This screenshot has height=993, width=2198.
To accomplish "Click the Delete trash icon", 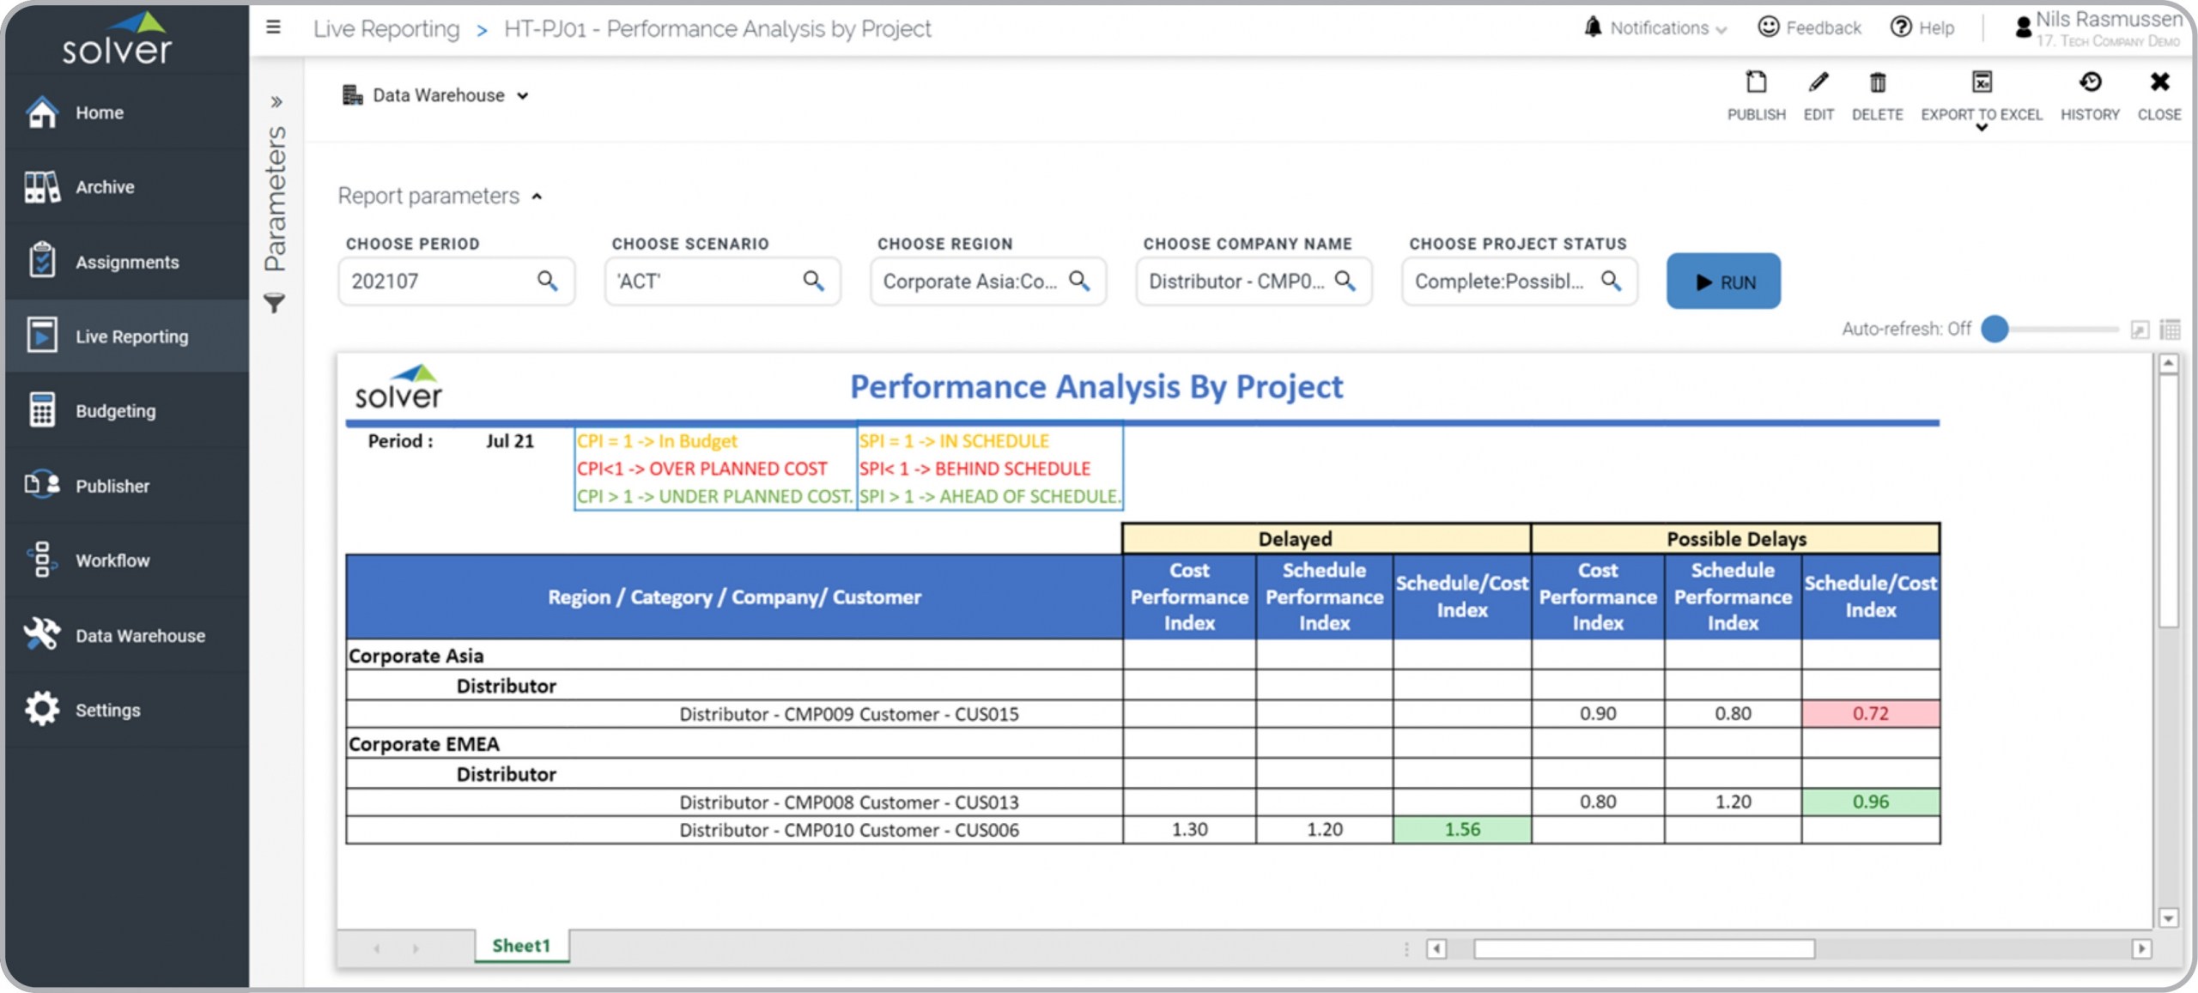I will [x=1877, y=83].
